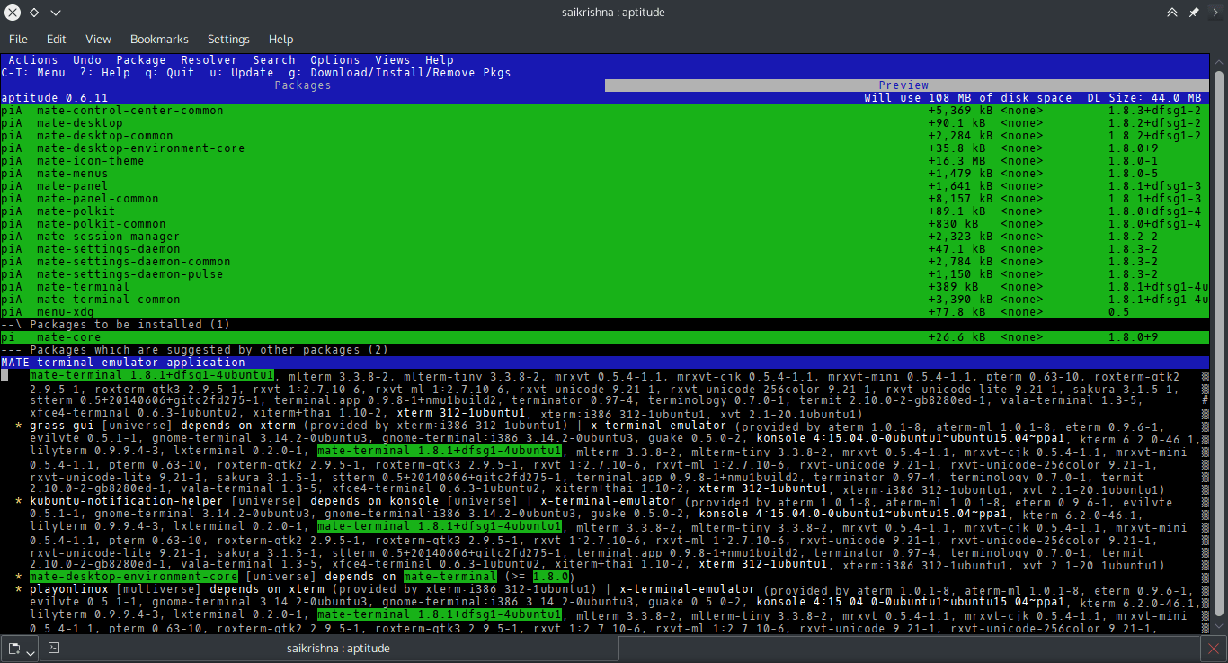Select the mate-core package row
Screen dimensions: 1228x663
[x=605, y=337]
